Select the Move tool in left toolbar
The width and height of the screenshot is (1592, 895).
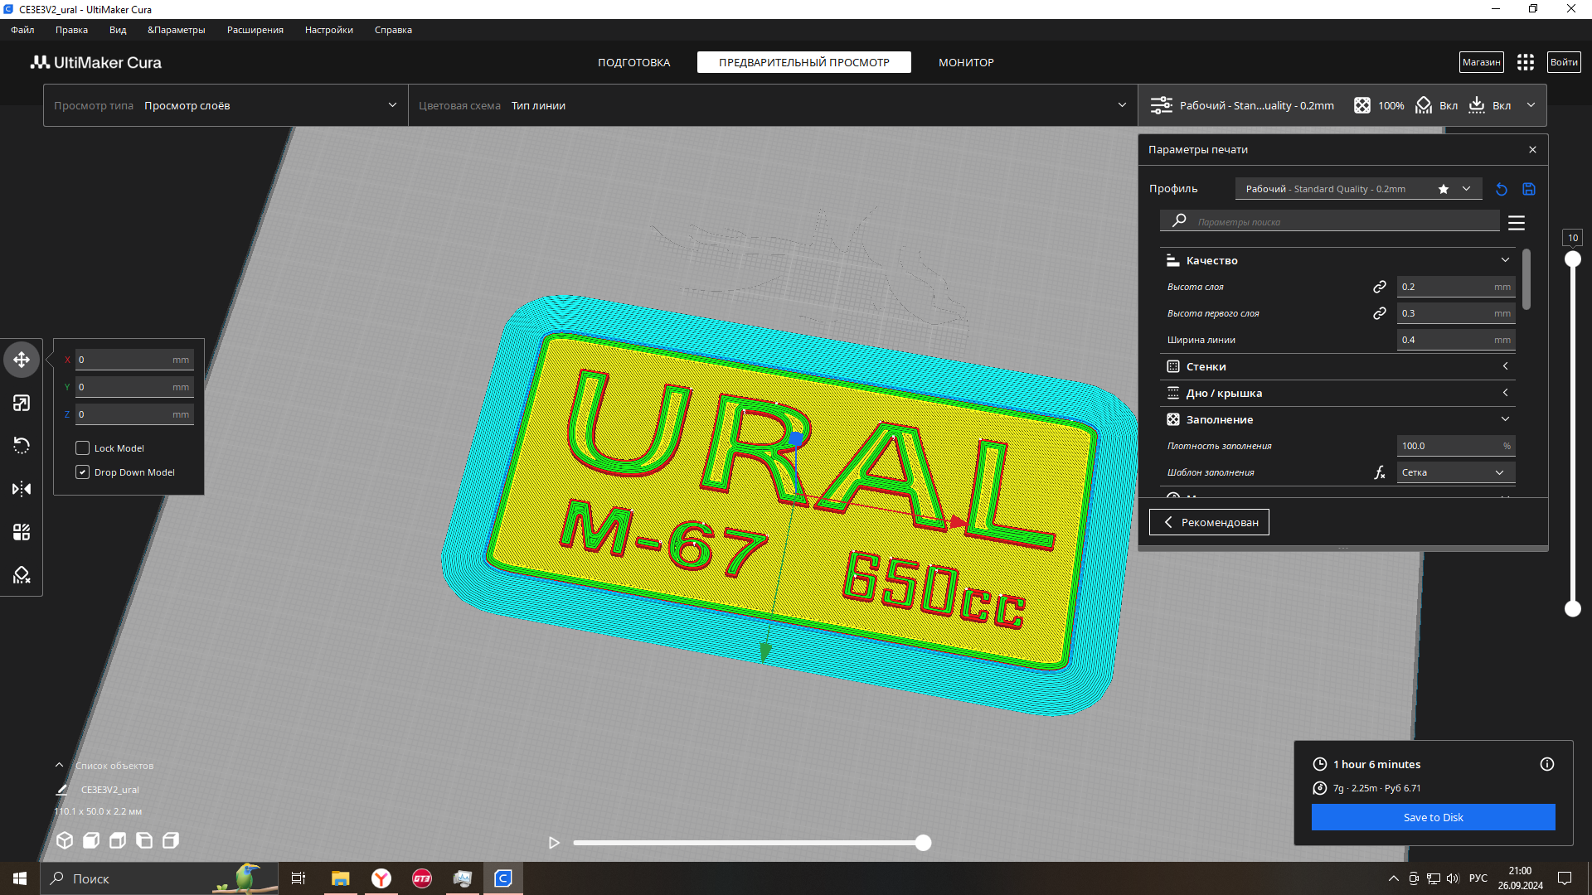22,360
